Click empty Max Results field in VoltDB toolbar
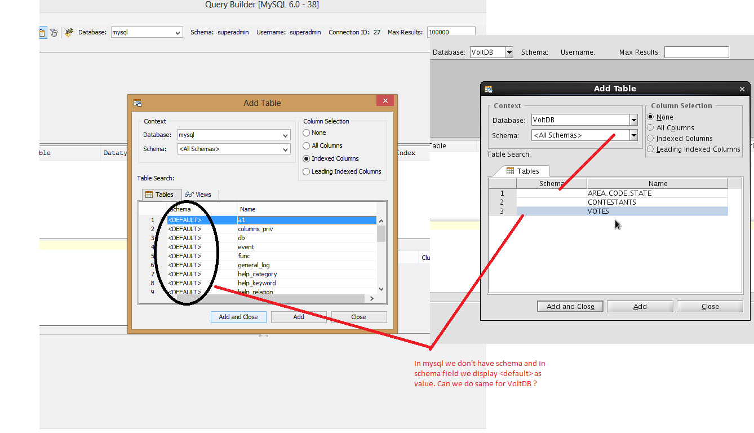 pos(697,52)
